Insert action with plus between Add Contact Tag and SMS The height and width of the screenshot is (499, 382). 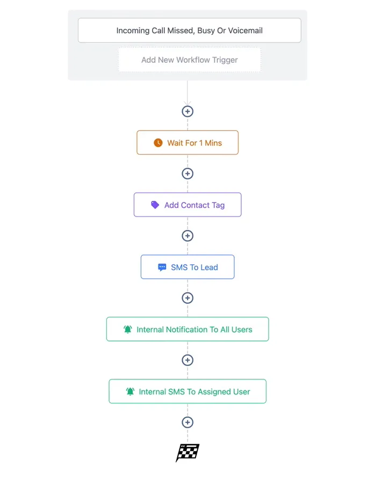(188, 236)
